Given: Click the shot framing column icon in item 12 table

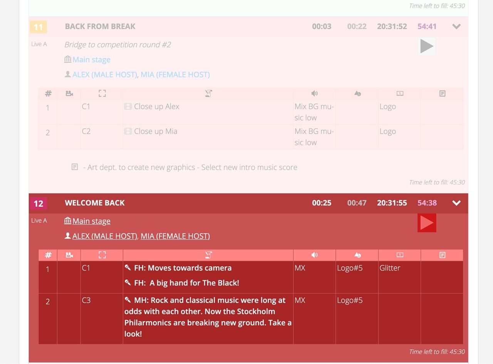Looking at the screenshot, I should [102, 255].
